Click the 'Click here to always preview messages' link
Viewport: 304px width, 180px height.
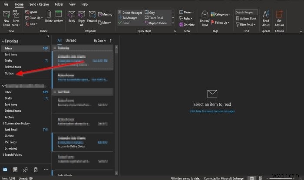coord(212,111)
